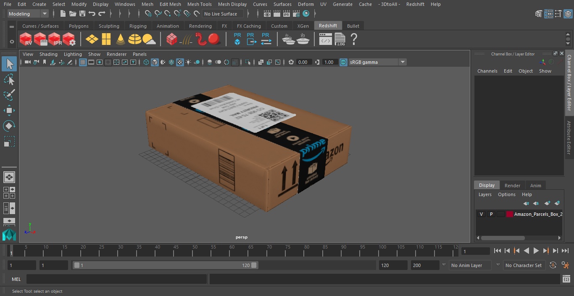Viewport: 574px width, 296px height.
Task: Click the No Live Surface field
Action: point(223,14)
